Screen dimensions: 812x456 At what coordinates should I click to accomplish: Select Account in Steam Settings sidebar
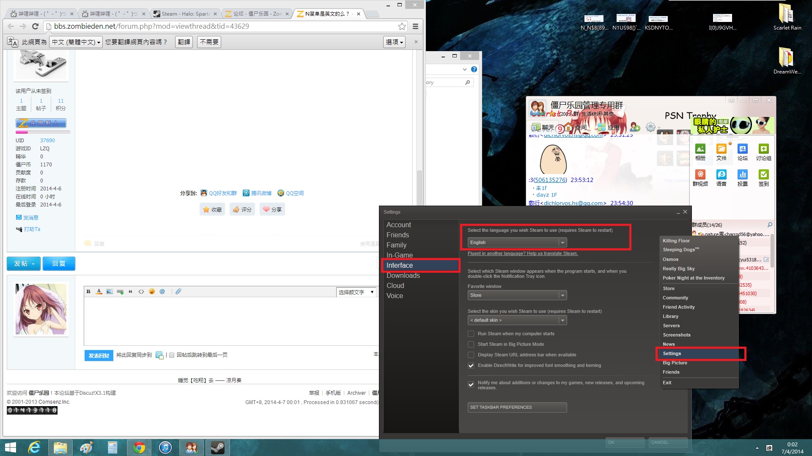click(398, 225)
